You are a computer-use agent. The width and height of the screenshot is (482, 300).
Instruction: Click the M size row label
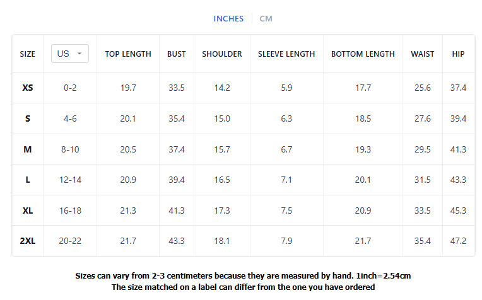(x=28, y=149)
